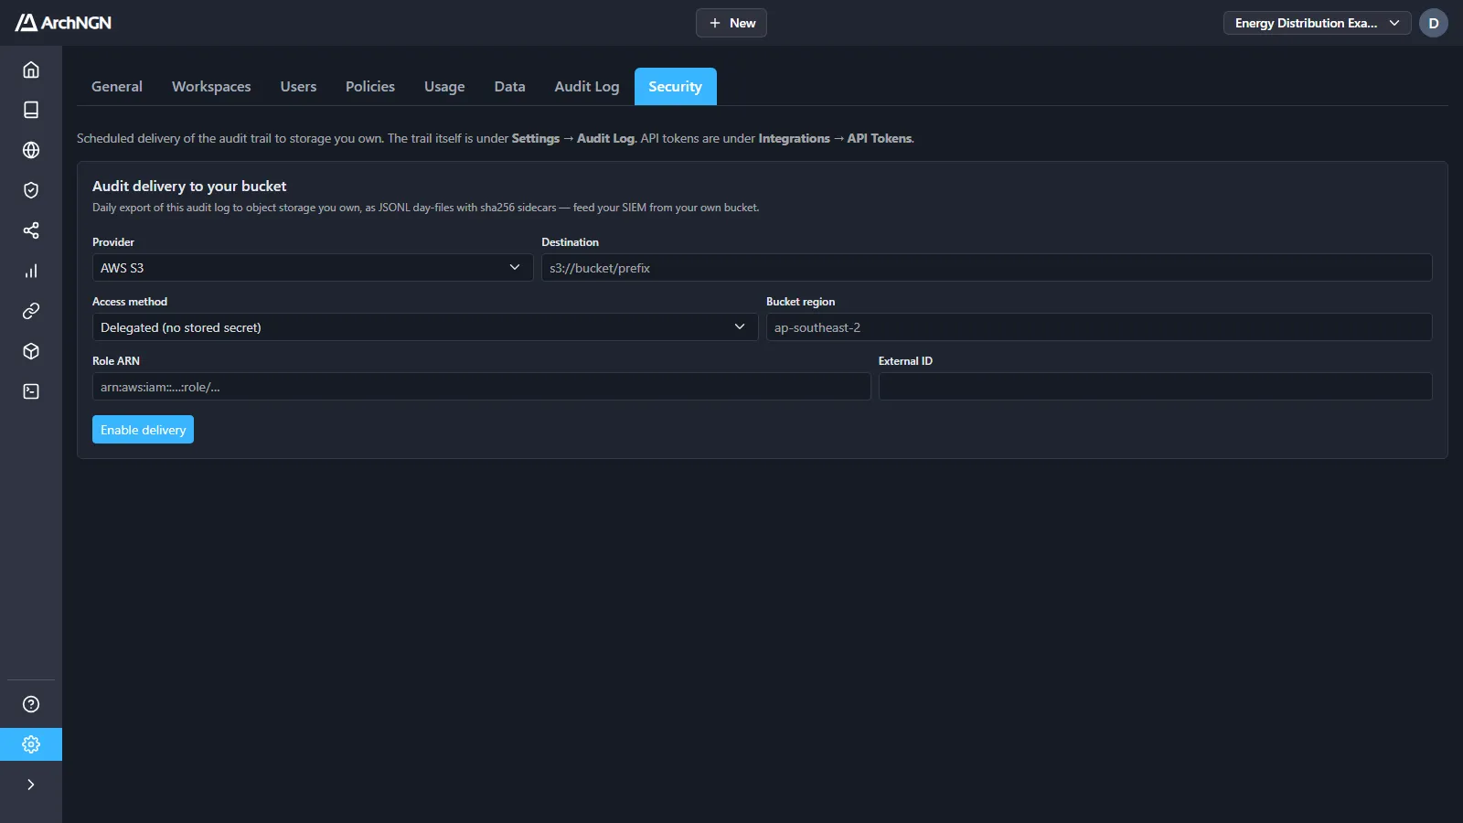
Task: Switch to the Usage tab
Action: [x=444, y=87]
